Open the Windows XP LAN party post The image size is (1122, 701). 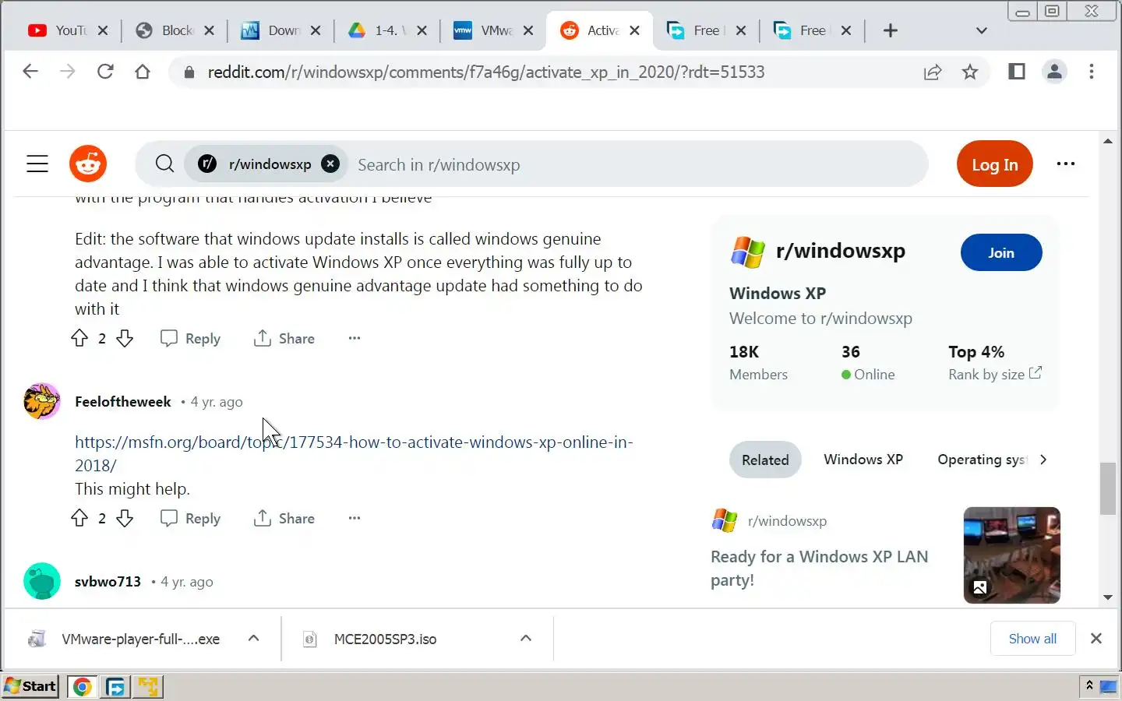819,568
